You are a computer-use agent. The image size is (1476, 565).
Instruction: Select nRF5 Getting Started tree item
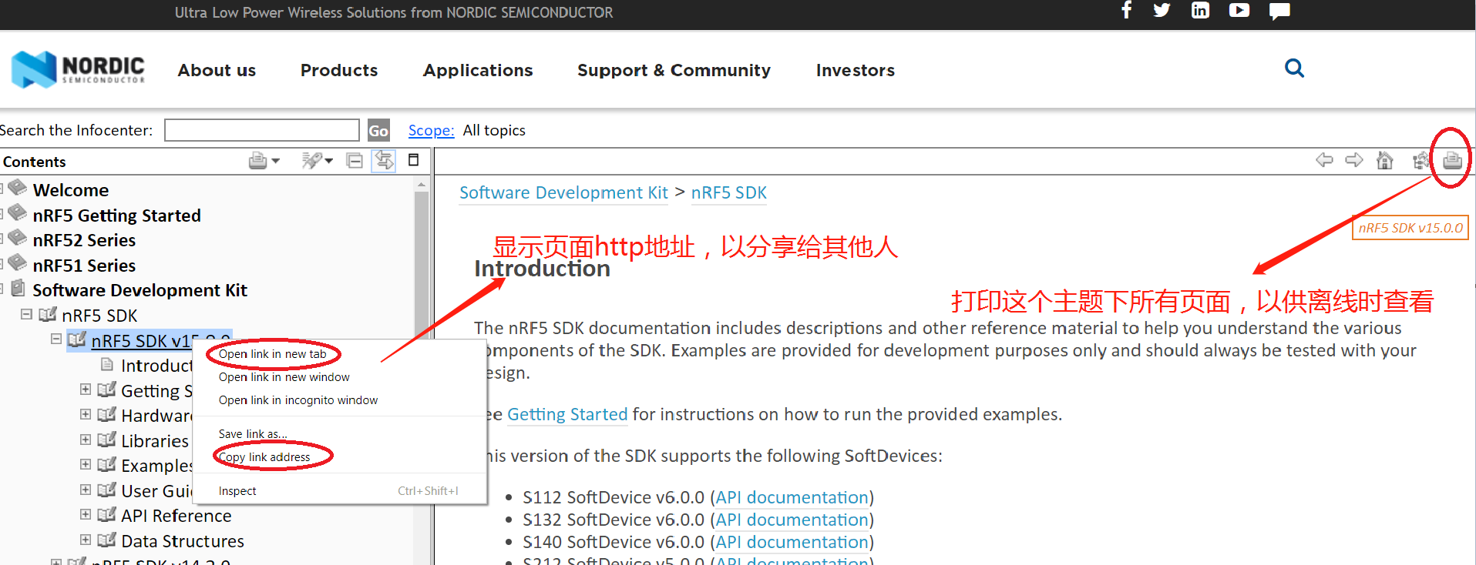pyautogui.click(x=116, y=216)
